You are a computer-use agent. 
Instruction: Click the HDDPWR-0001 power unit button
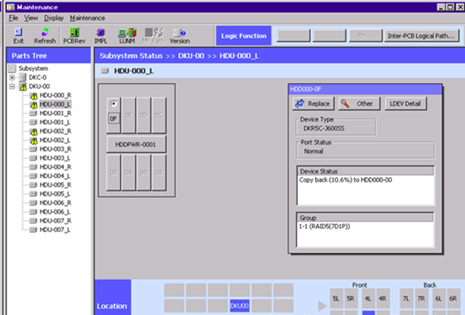(136, 144)
